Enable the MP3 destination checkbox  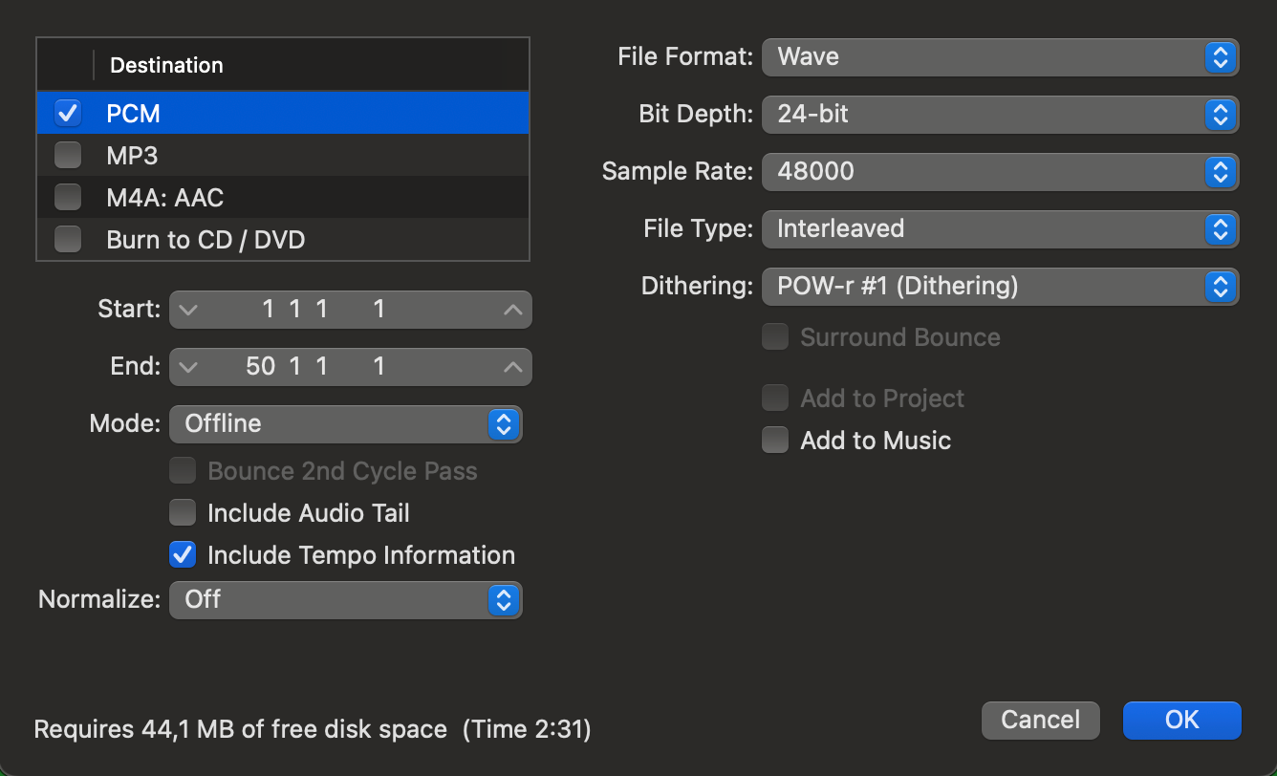pos(68,155)
